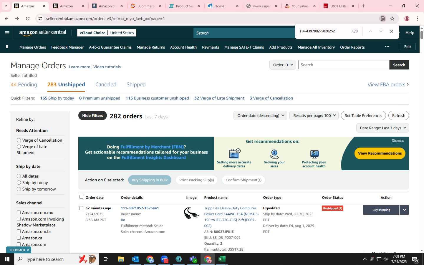
Task: Click View Recommendations button
Action: [380, 153]
